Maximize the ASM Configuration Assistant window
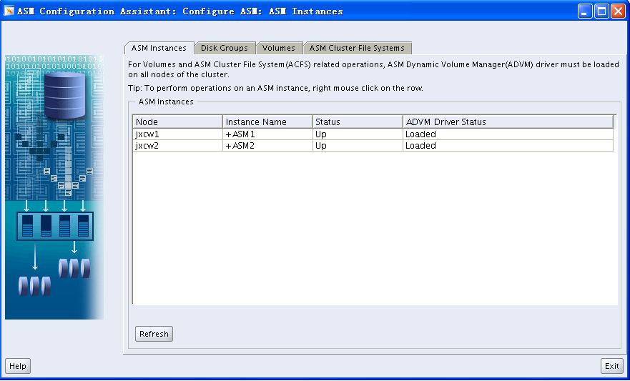Image resolution: width=630 pixels, height=381 pixels. coord(601,11)
